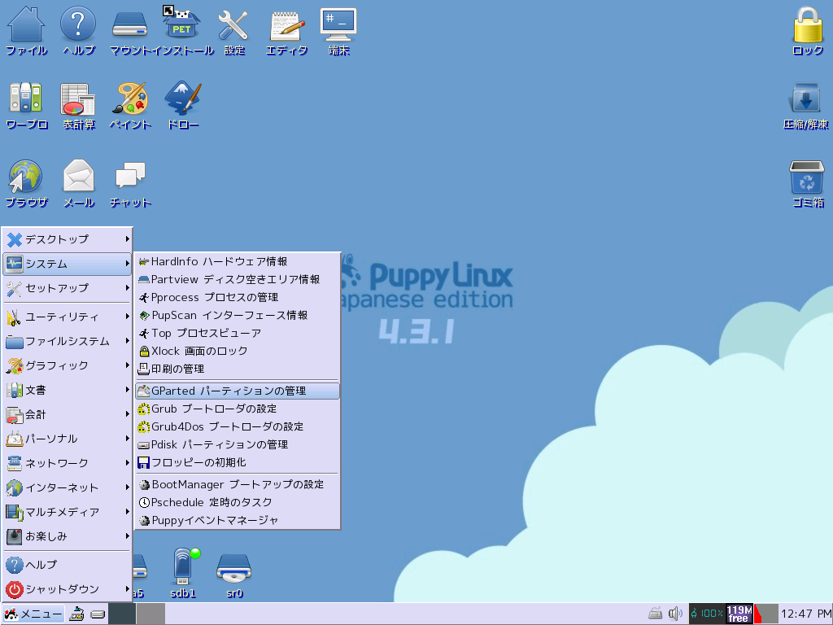833x625 pixels.
Task: Open BootManager ブートアップの設定
Action: click(237, 485)
